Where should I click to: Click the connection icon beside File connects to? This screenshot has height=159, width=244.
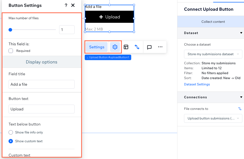(240, 109)
